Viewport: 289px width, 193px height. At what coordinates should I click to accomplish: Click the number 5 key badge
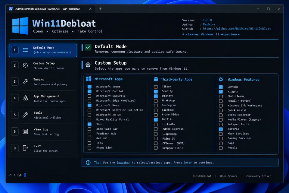click(14, 115)
